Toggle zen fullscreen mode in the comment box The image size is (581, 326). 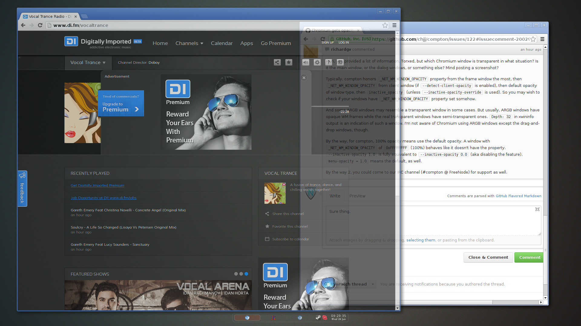[537, 209]
